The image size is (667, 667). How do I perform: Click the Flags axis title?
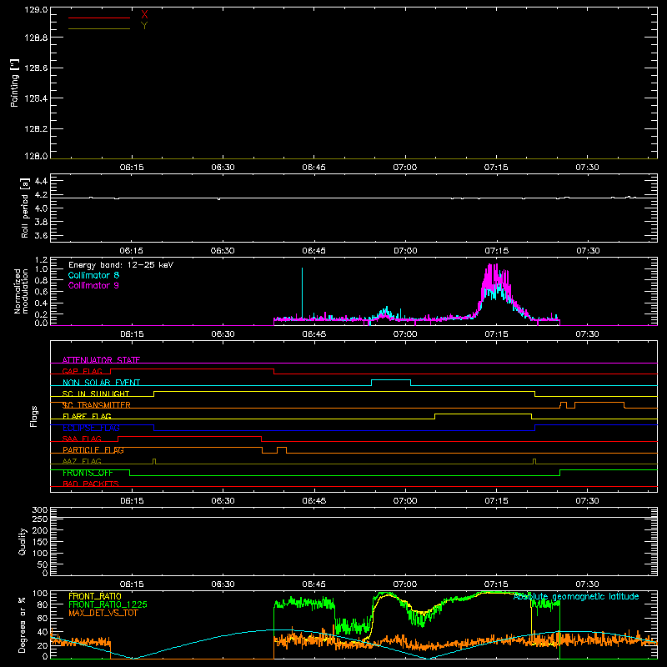(x=34, y=416)
